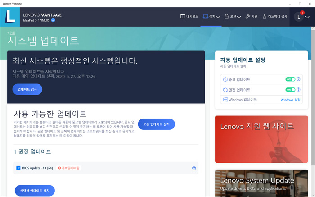This screenshot has width=315, height=197.
Task: Maximize the Lenovo Vantage window
Action: click(x=300, y=4)
